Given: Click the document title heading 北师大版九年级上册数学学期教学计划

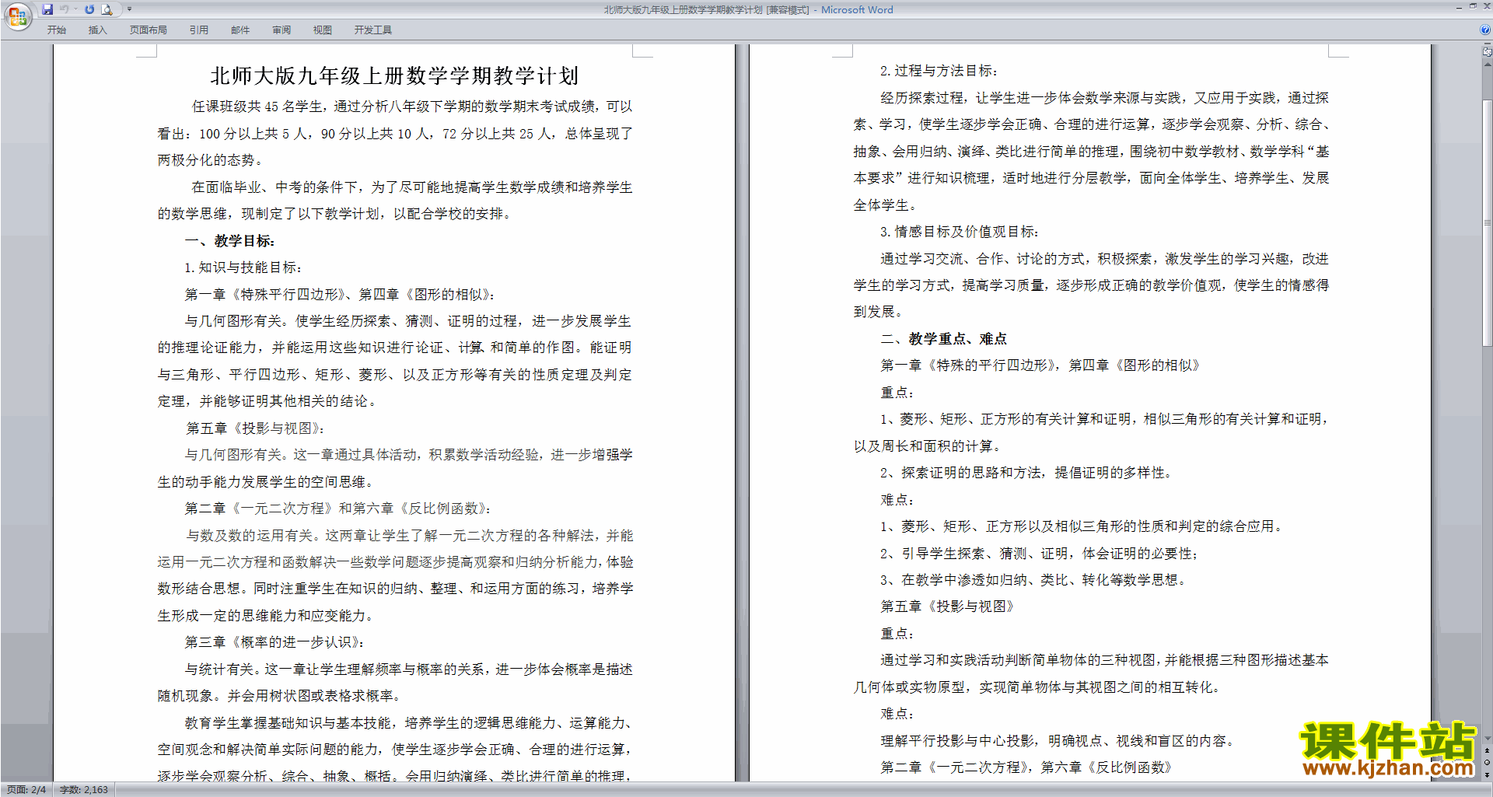Looking at the screenshot, I should pyautogui.click(x=394, y=75).
